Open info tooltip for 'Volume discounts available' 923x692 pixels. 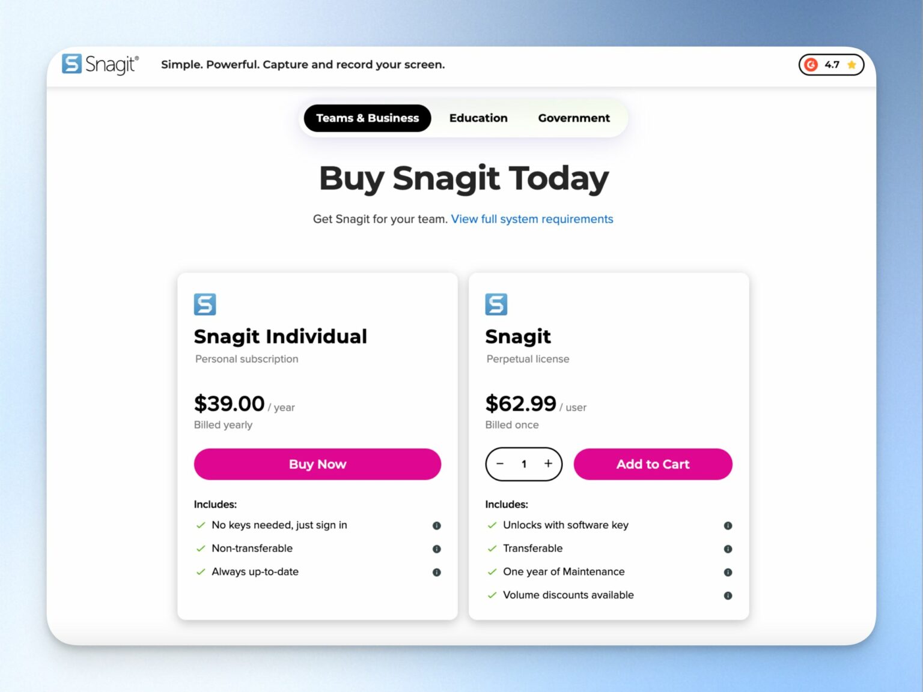[x=728, y=595]
